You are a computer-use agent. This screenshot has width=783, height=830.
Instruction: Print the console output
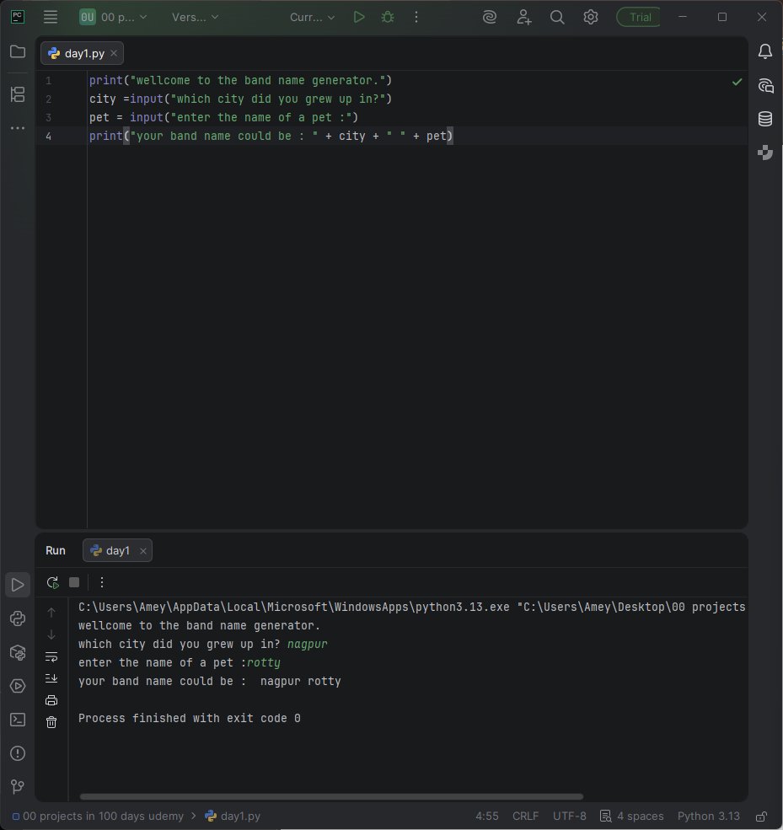[51, 700]
